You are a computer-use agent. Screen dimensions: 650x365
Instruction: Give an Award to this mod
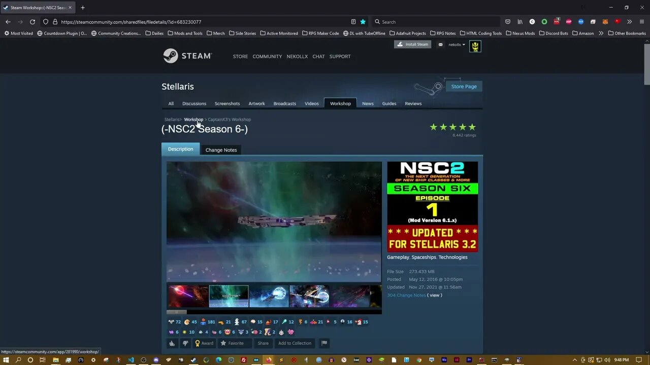[x=204, y=343]
